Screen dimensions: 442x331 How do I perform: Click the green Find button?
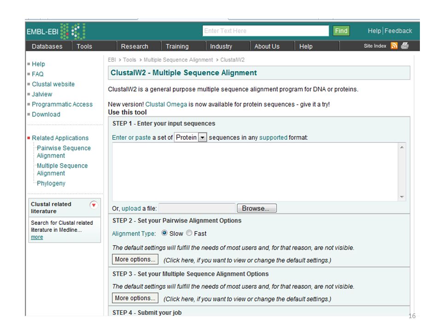(341, 31)
